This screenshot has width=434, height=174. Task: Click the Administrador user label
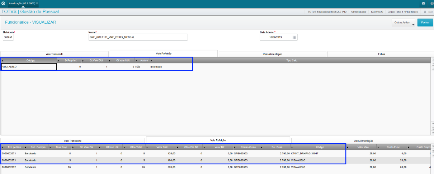pyautogui.click(x=358, y=12)
